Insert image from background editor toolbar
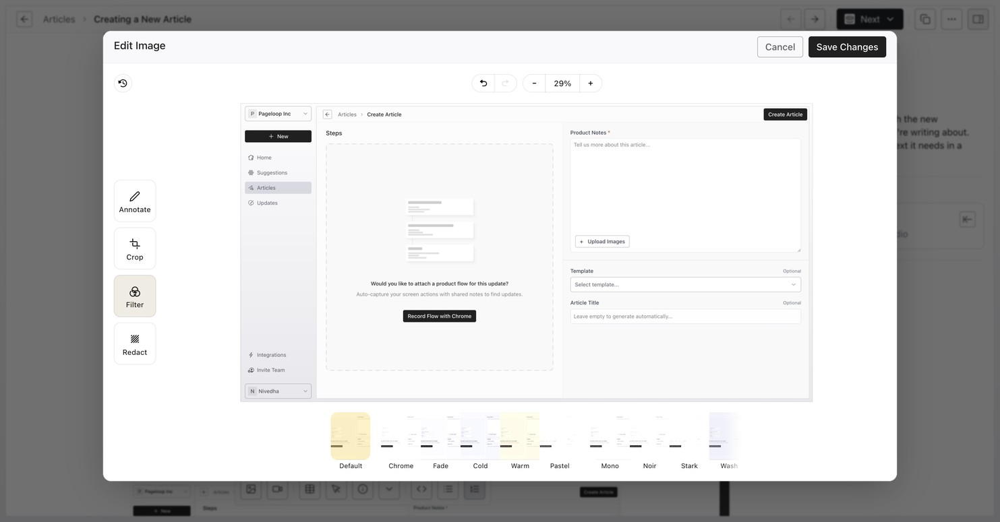This screenshot has width=1000, height=522. pyautogui.click(x=251, y=489)
